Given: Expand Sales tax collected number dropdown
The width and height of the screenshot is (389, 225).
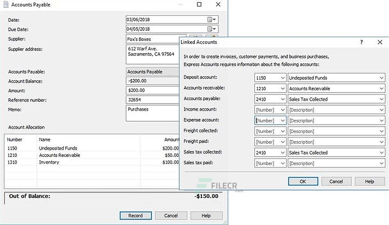Looking at the screenshot, I should click(282, 152).
